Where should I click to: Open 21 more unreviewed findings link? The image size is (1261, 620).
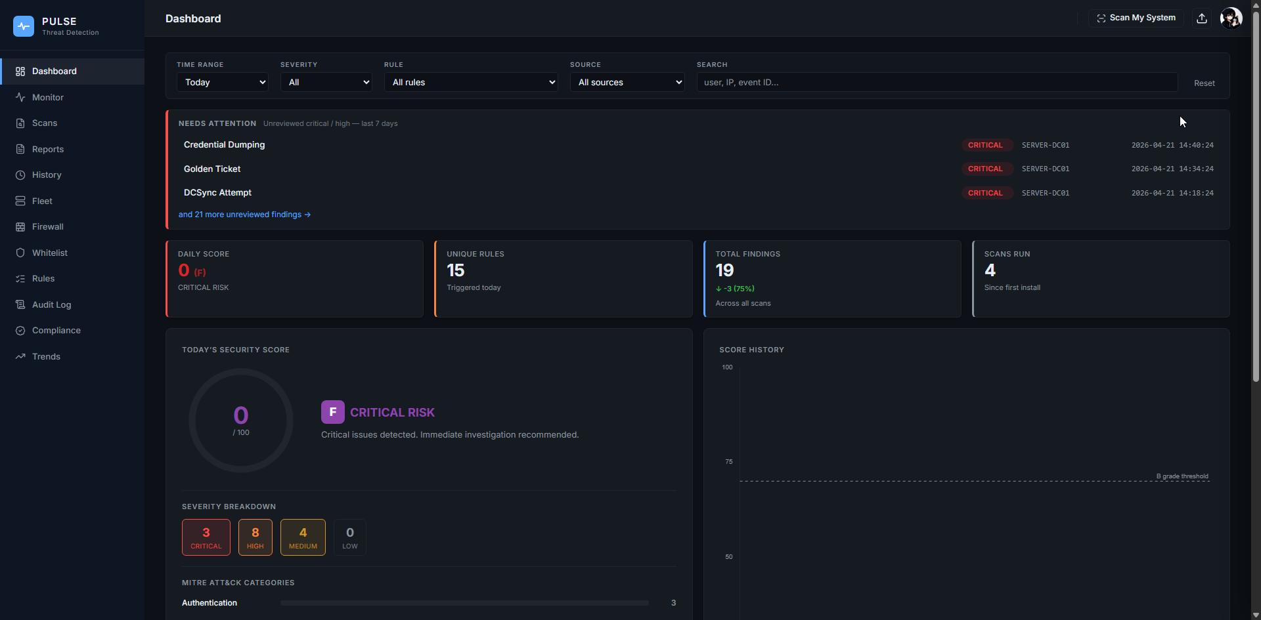click(244, 215)
